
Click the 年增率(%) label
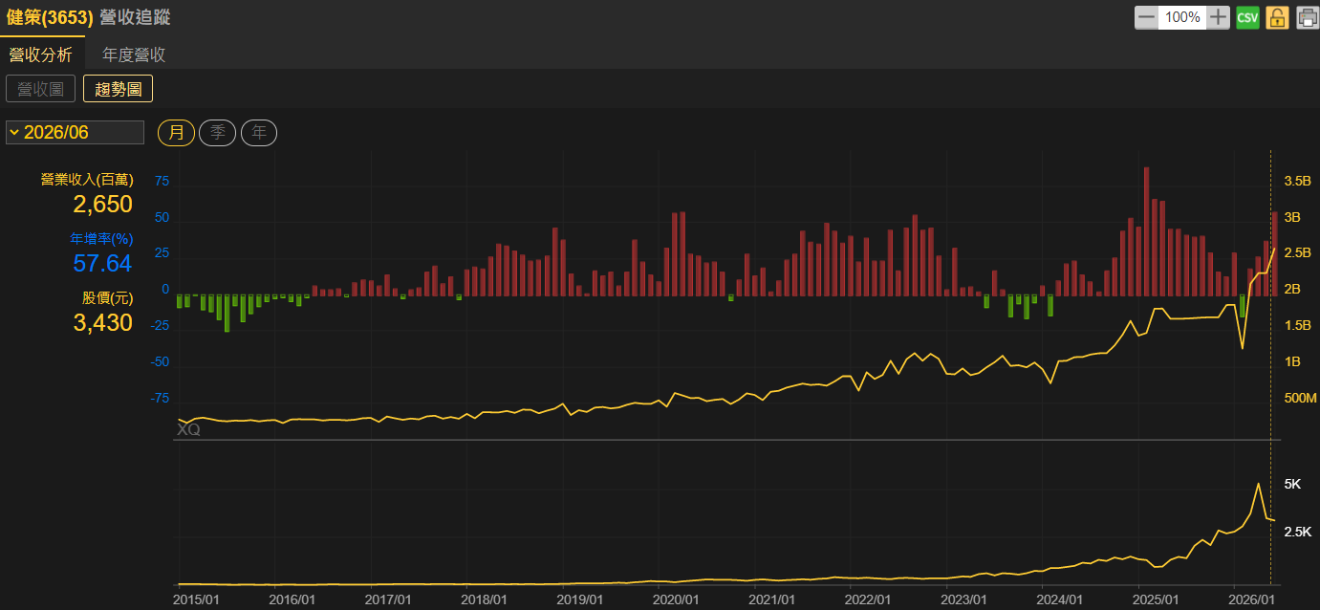point(101,238)
